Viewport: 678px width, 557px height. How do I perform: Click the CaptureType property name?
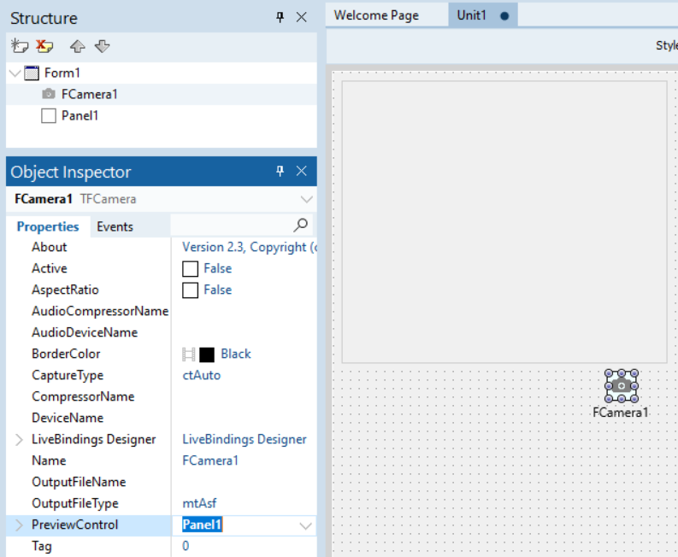tap(68, 376)
